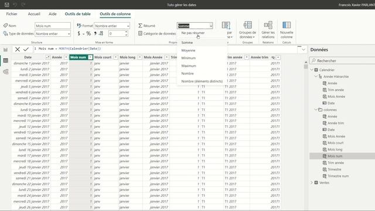Select Moyenne in summarize list
This screenshot has width=375, height=211.
[x=189, y=50]
